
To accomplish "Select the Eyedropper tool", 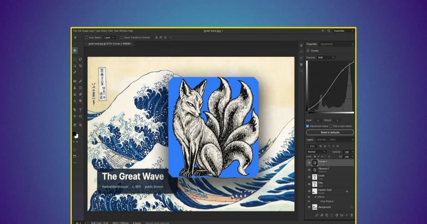I will [x=75, y=72].
